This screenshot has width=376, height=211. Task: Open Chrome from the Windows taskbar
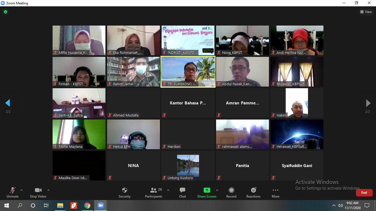[87, 206]
